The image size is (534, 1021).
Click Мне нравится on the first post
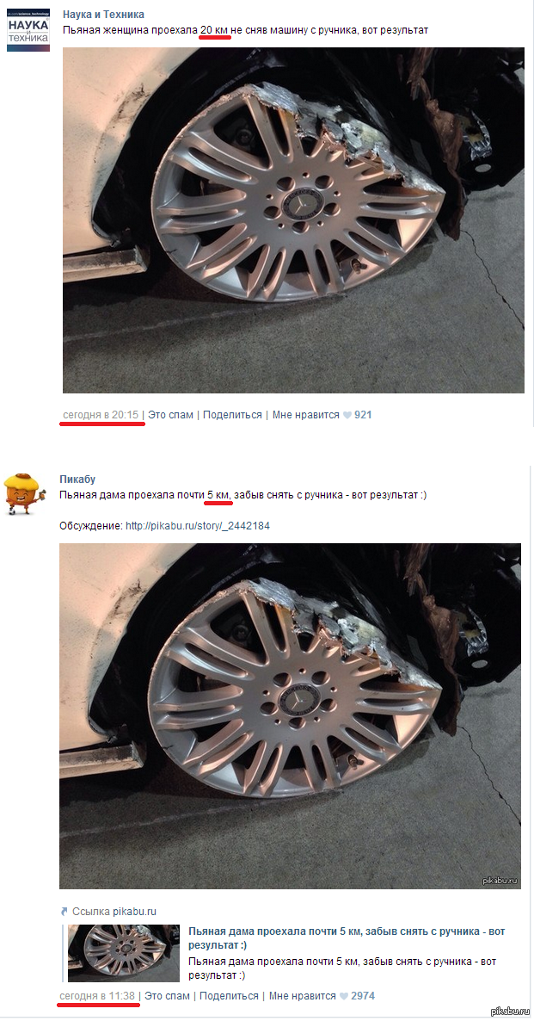coord(306,415)
